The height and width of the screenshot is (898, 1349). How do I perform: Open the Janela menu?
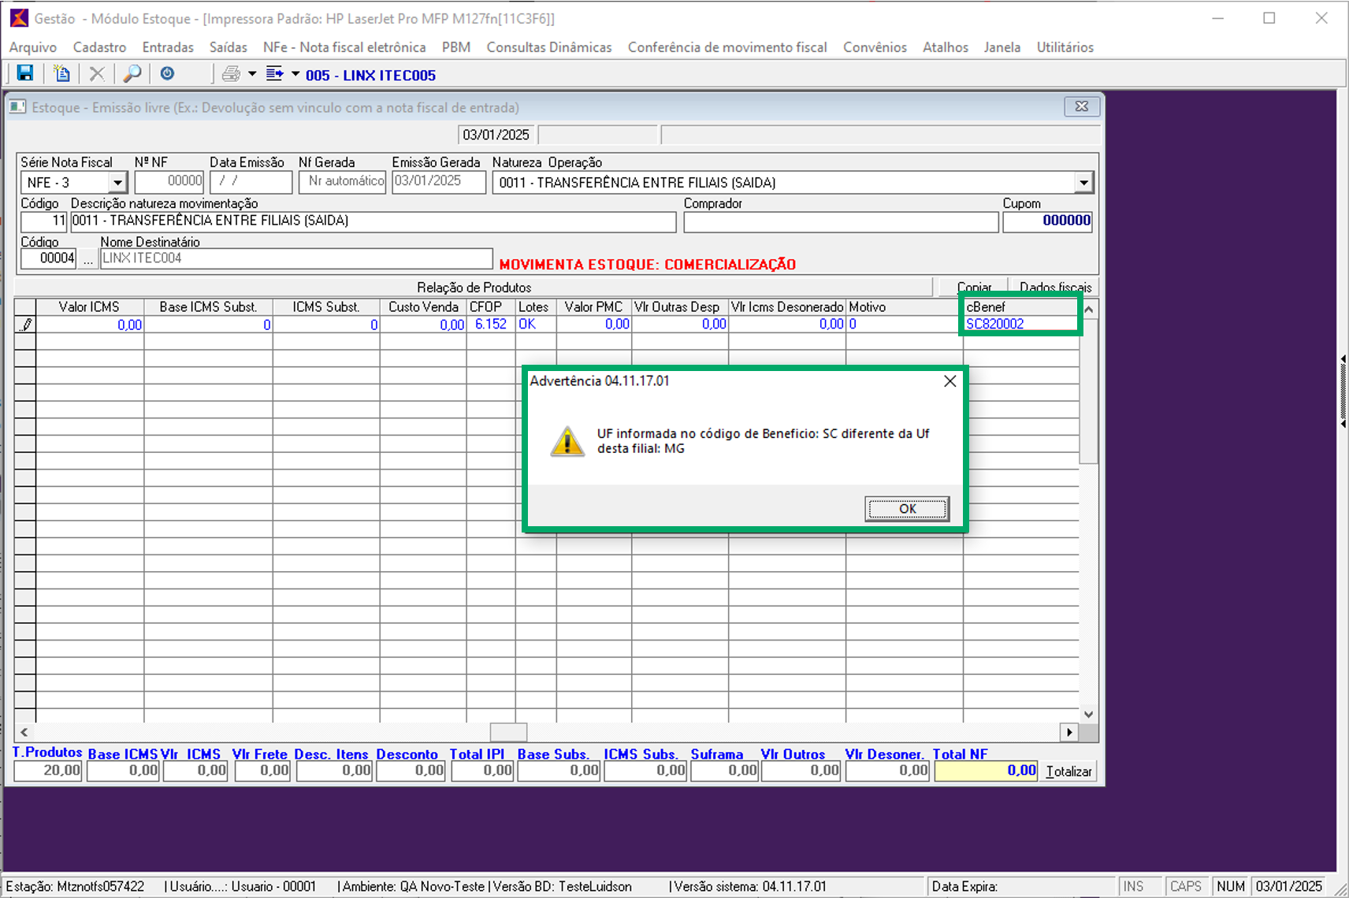(1002, 47)
